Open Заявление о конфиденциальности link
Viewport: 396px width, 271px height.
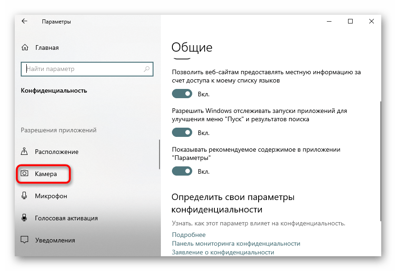point(223,252)
